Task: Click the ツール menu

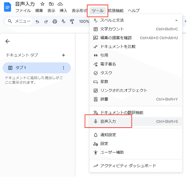Action: pos(98,11)
